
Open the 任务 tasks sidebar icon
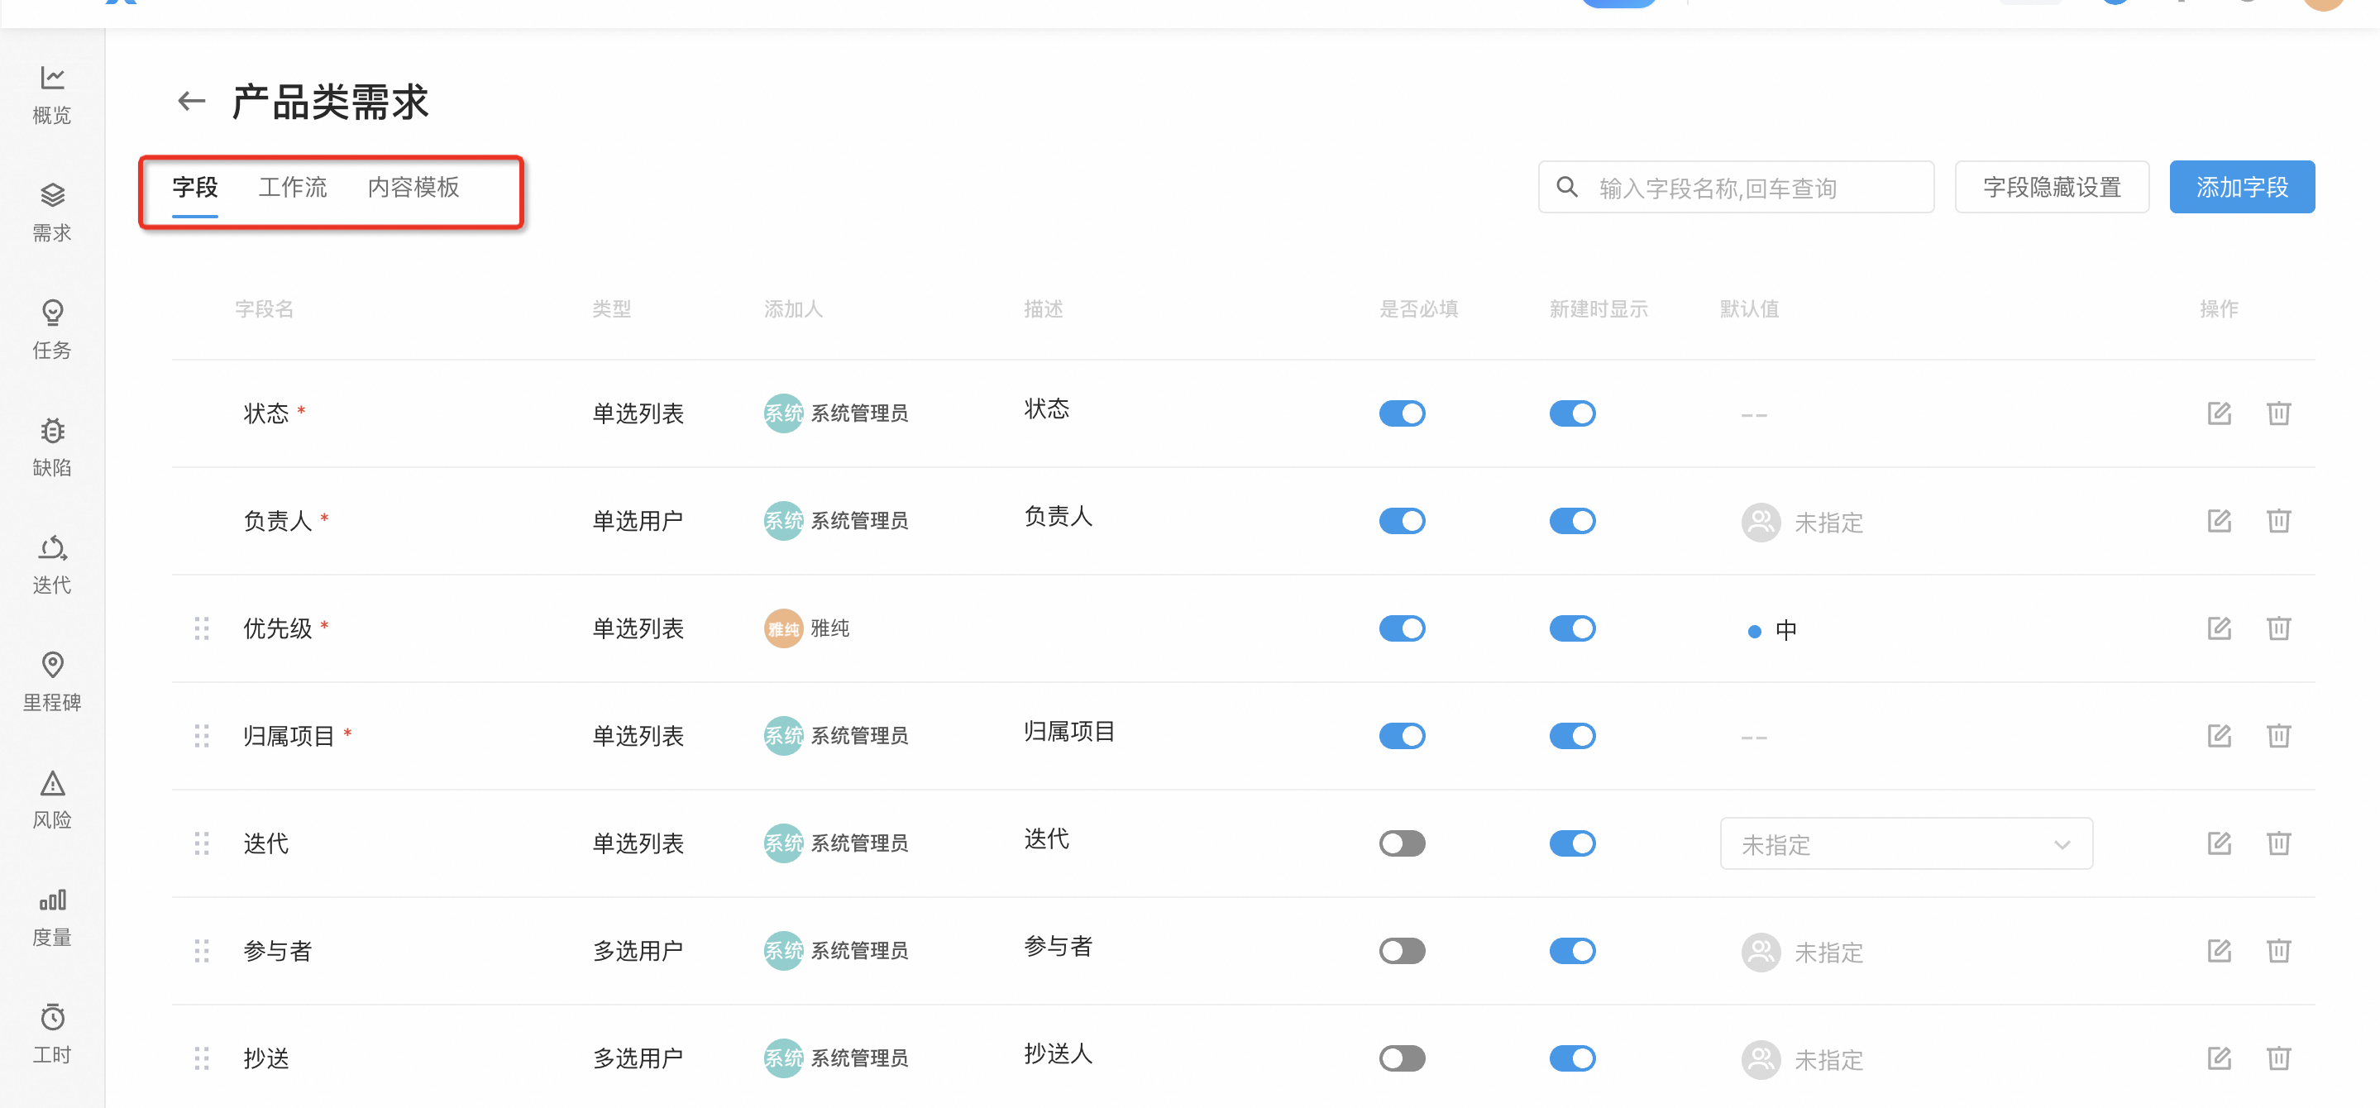[52, 329]
